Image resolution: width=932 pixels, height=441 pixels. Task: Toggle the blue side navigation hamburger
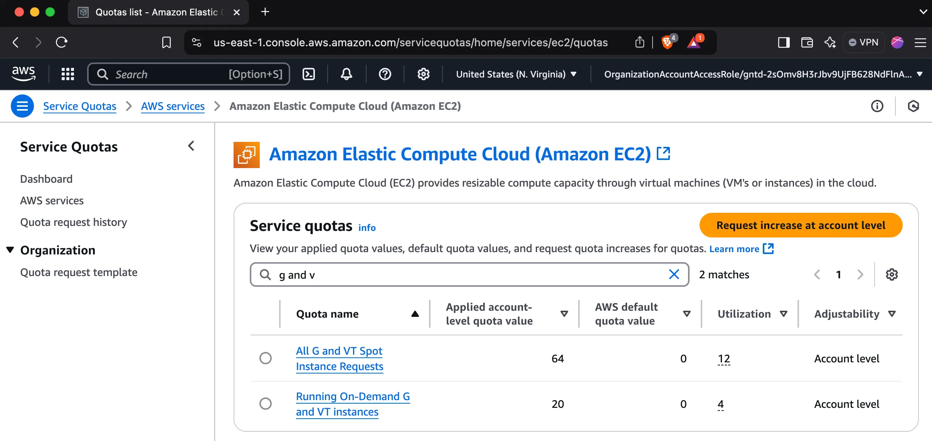(x=22, y=106)
